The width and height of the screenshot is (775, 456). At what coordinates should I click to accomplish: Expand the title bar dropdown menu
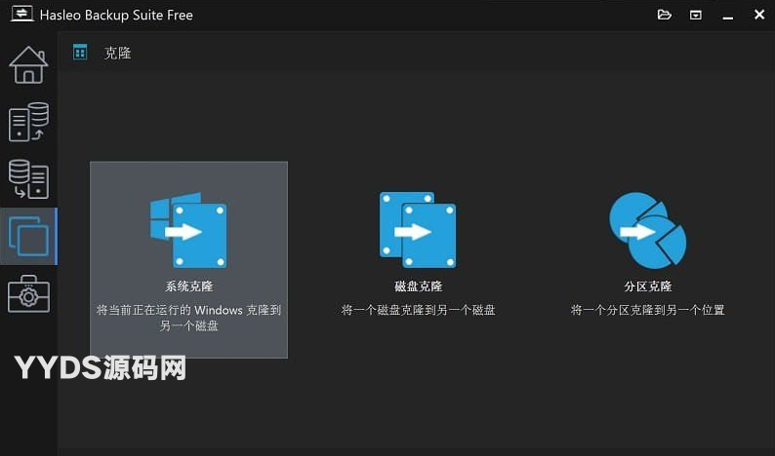696,15
